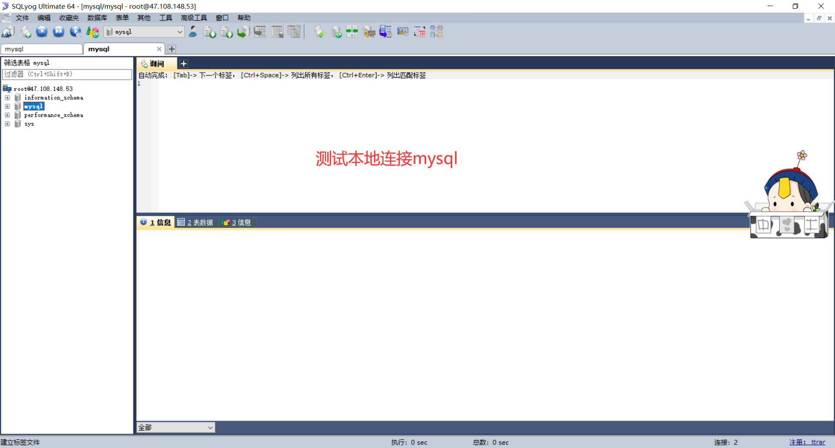Open the 窗口 menu
Screen dimensions: 835x448
tap(222, 18)
